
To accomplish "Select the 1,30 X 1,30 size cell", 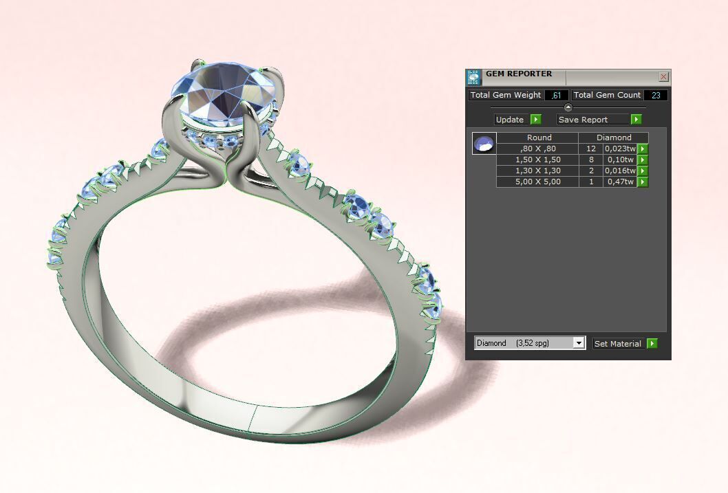I will [x=537, y=171].
